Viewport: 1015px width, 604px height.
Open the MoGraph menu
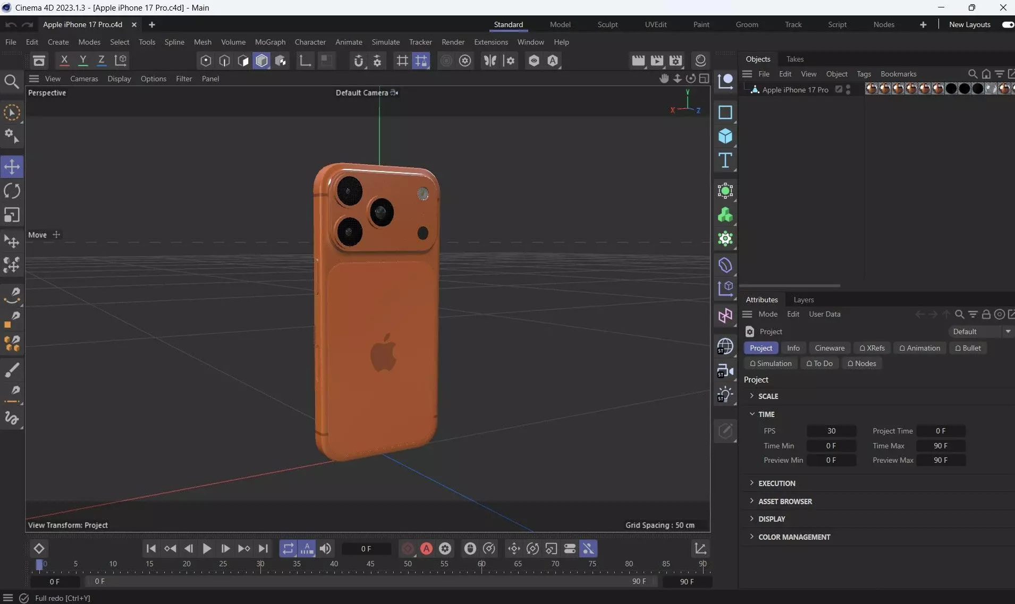pyautogui.click(x=270, y=42)
